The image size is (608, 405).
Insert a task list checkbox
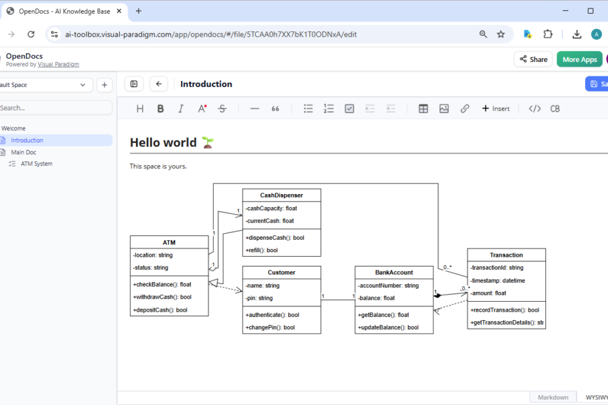pos(349,108)
